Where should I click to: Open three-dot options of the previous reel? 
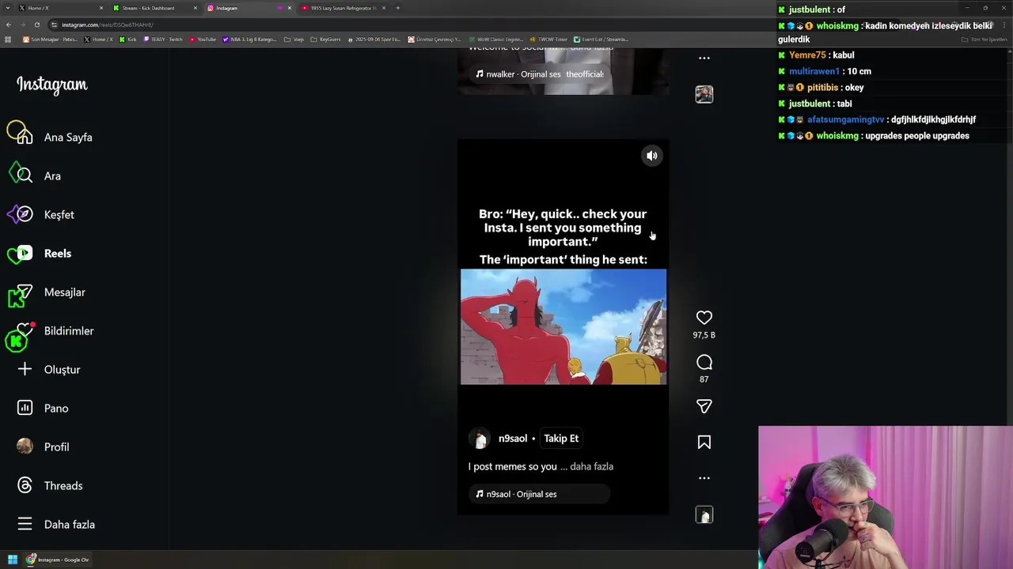pyautogui.click(x=704, y=58)
